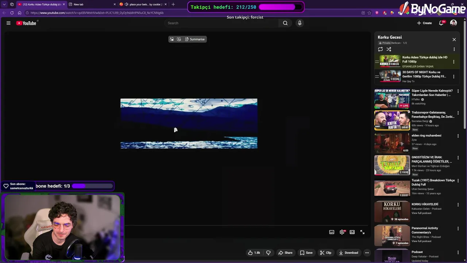Open options for Süper Ligde Nerede Kalmıştık video
The width and height of the screenshot is (467, 263).
(x=458, y=91)
